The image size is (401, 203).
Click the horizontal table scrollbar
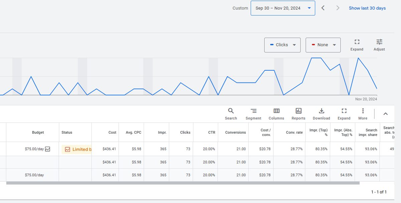(x=183, y=183)
